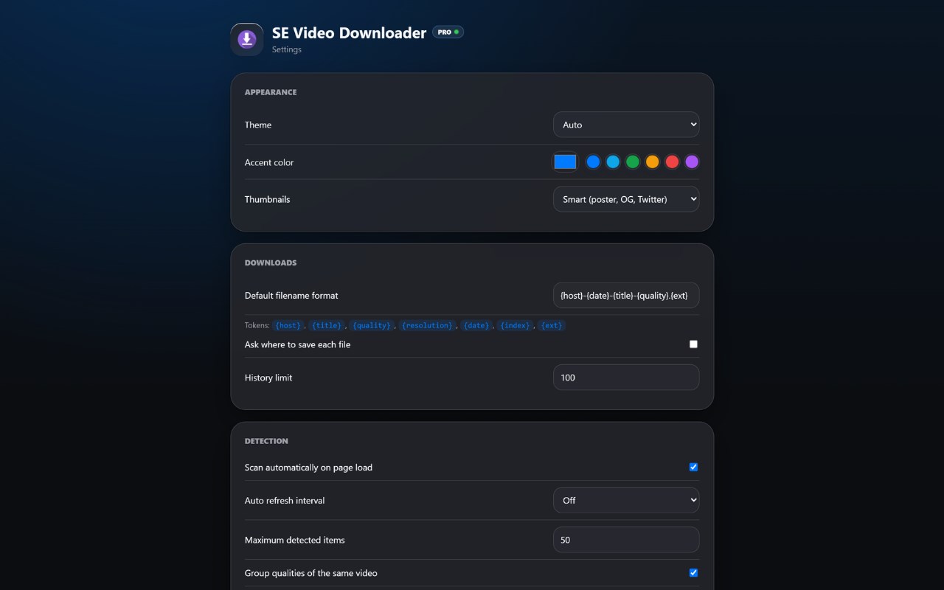944x590 pixels.
Task: Click the DETECTION section heading
Action: 266,441
